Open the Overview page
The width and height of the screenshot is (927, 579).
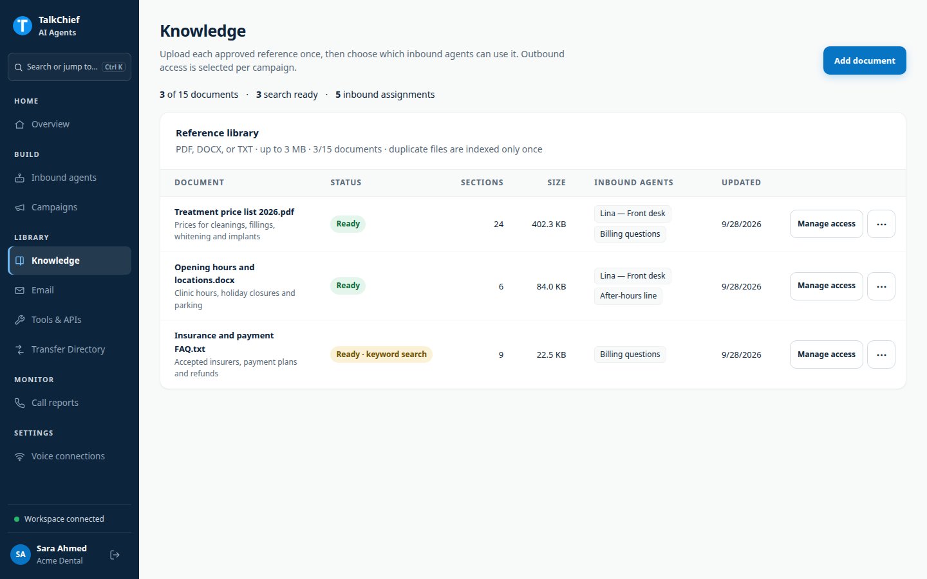(x=70, y=124)
